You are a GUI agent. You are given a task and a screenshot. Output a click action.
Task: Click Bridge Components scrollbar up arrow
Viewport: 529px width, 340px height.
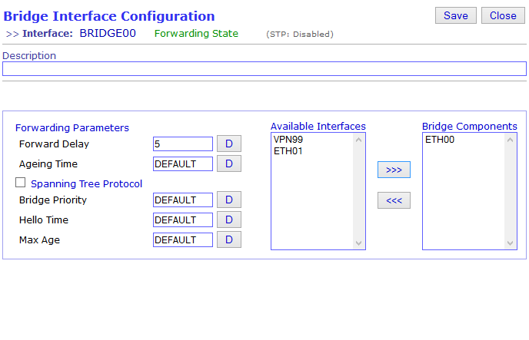[x=510, y=140]
